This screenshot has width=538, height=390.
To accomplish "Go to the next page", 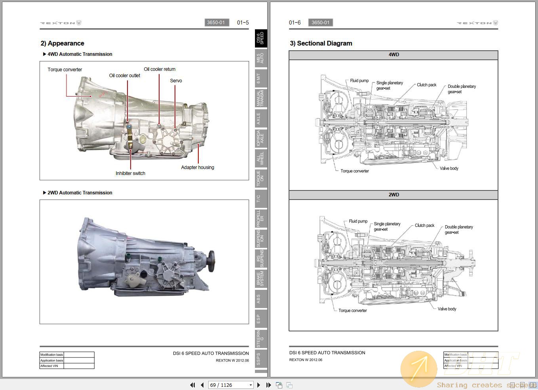I will [x=259, y=385].
